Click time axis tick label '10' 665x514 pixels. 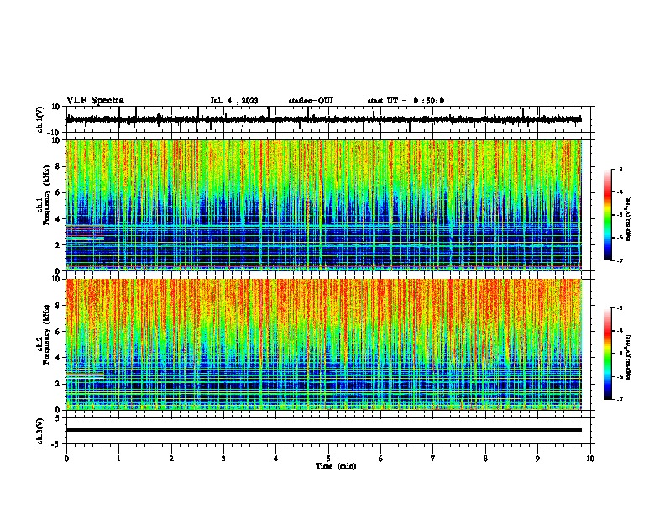tap(590, 459)
